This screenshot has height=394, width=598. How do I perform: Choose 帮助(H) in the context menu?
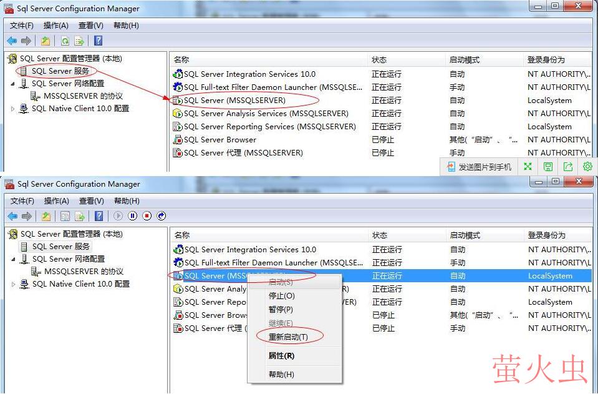(x=294, y=374)
